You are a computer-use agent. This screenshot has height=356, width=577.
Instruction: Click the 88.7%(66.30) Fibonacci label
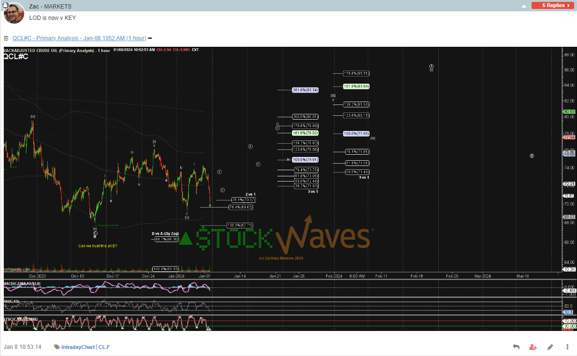click(x=167, y=239)
